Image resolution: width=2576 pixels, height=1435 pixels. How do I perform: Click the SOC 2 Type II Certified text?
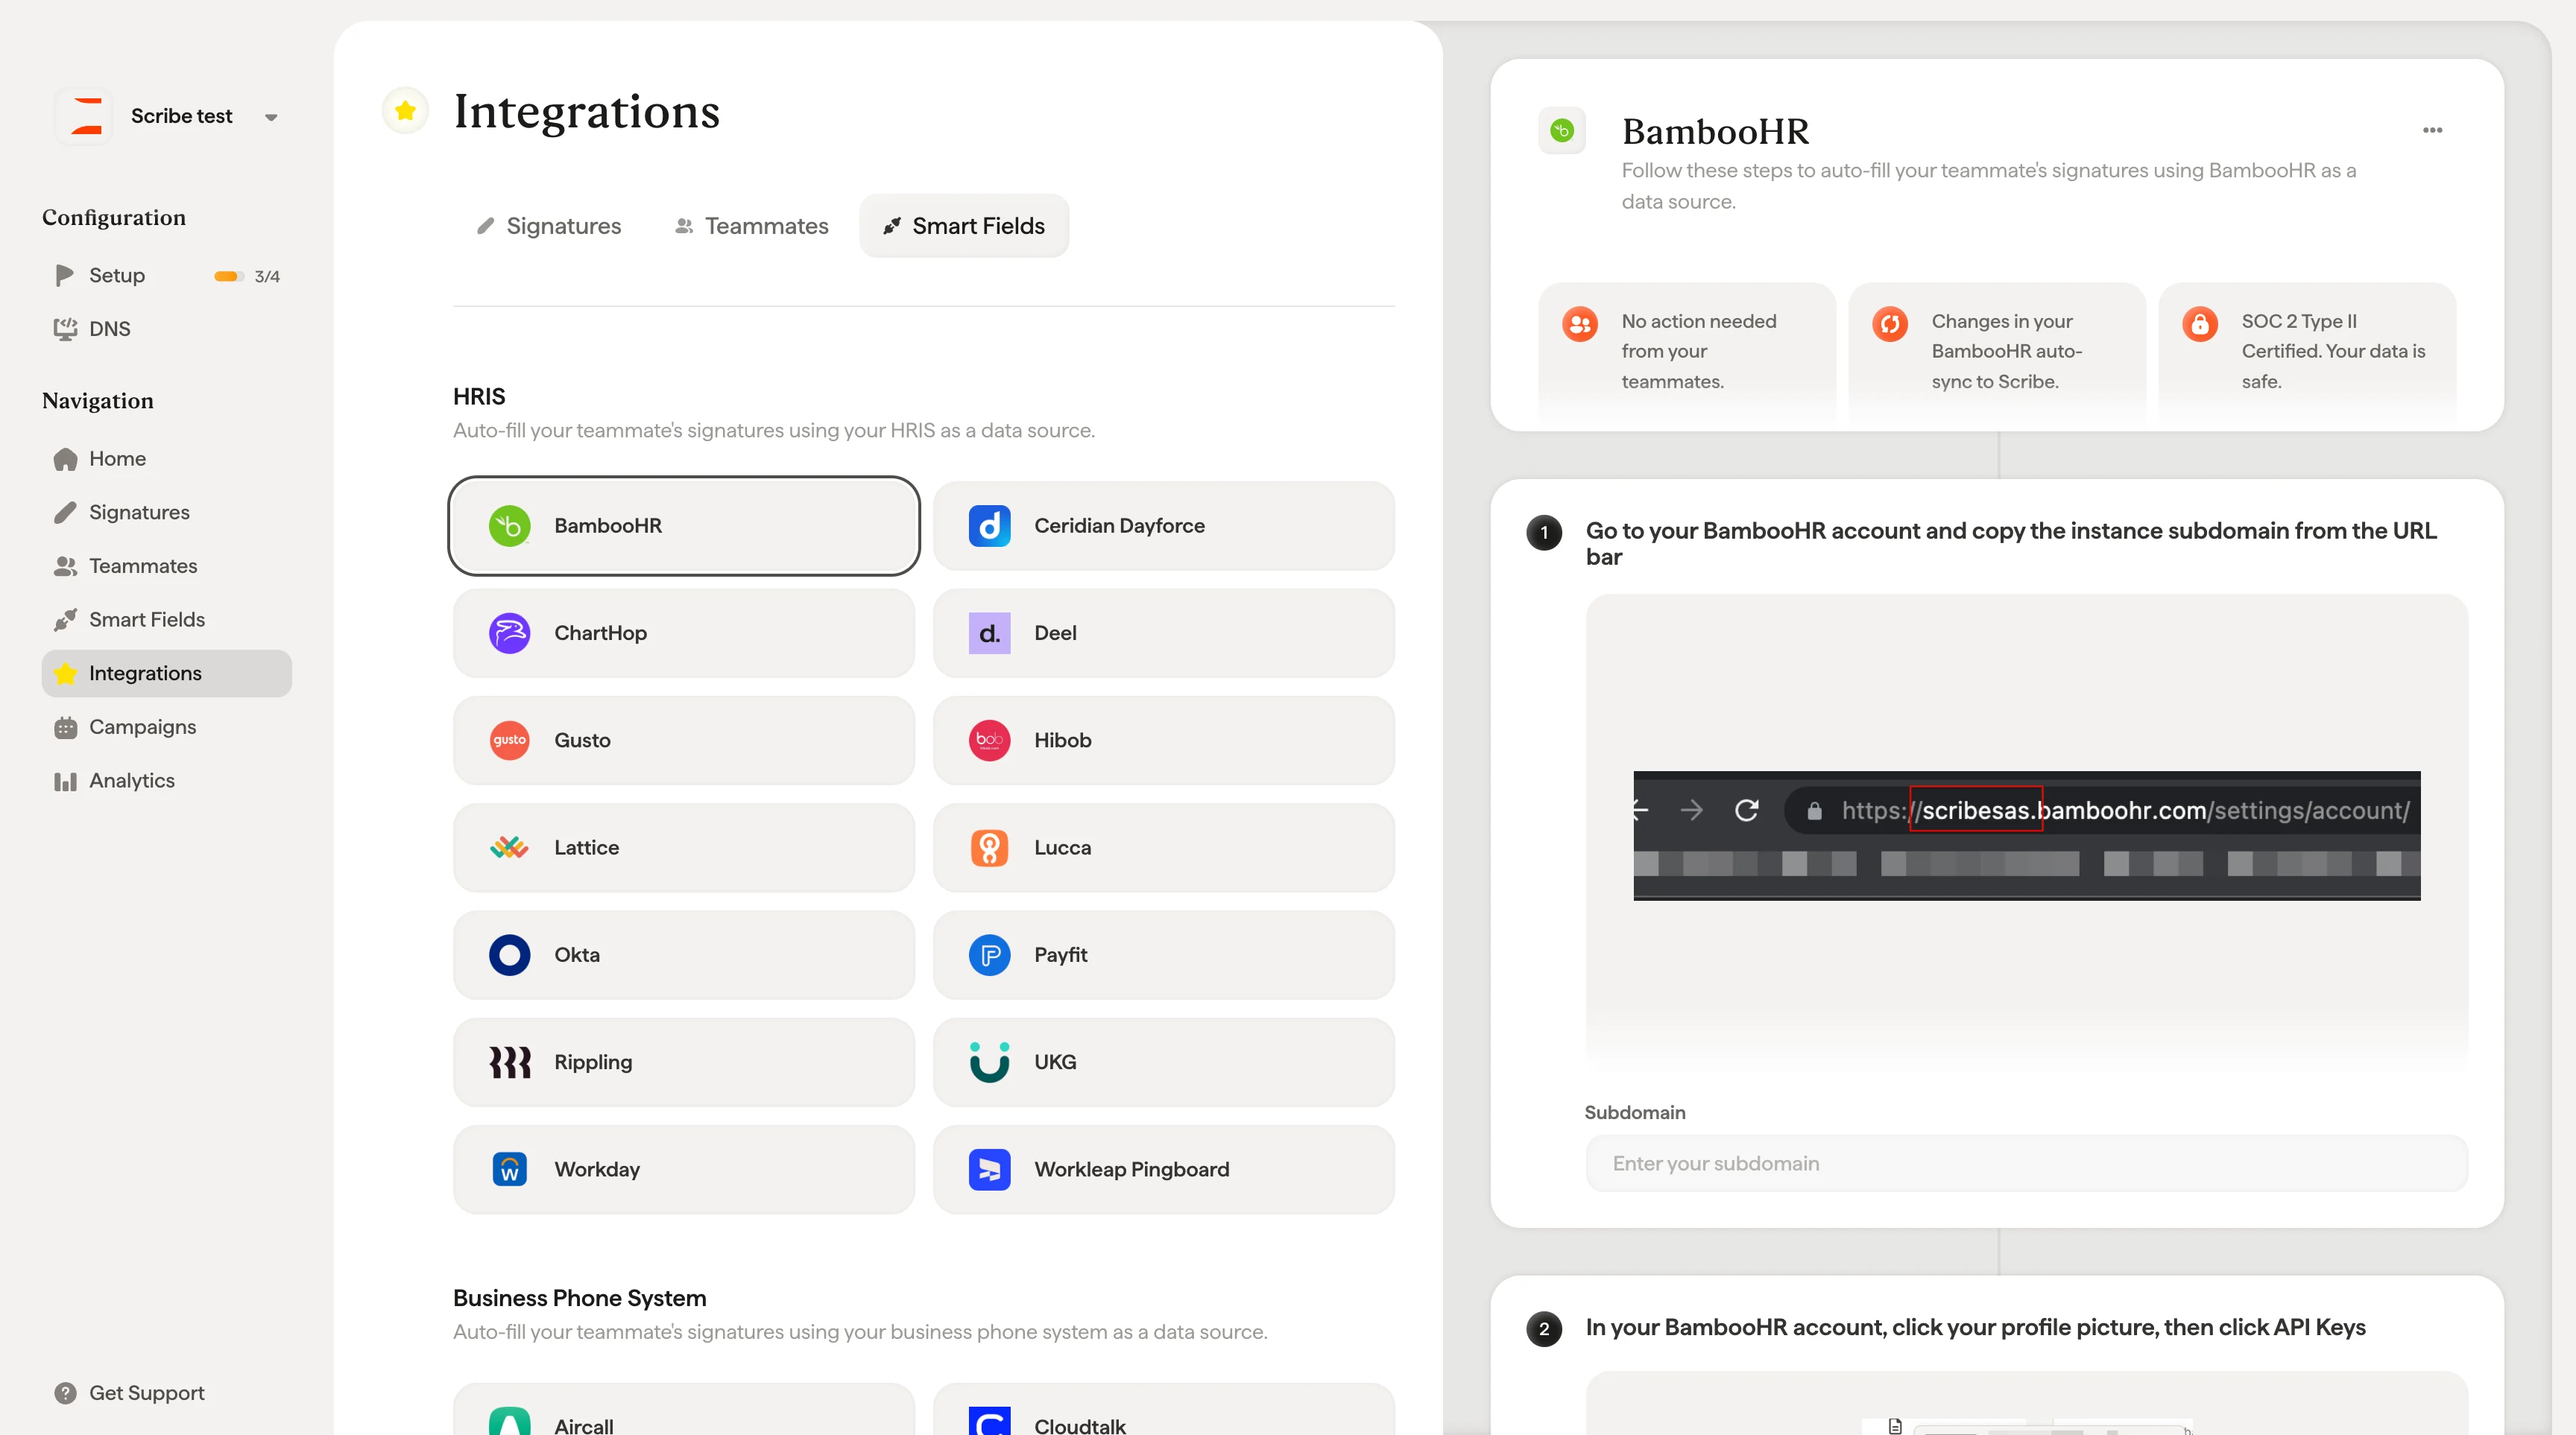[x=2333, y=352]
